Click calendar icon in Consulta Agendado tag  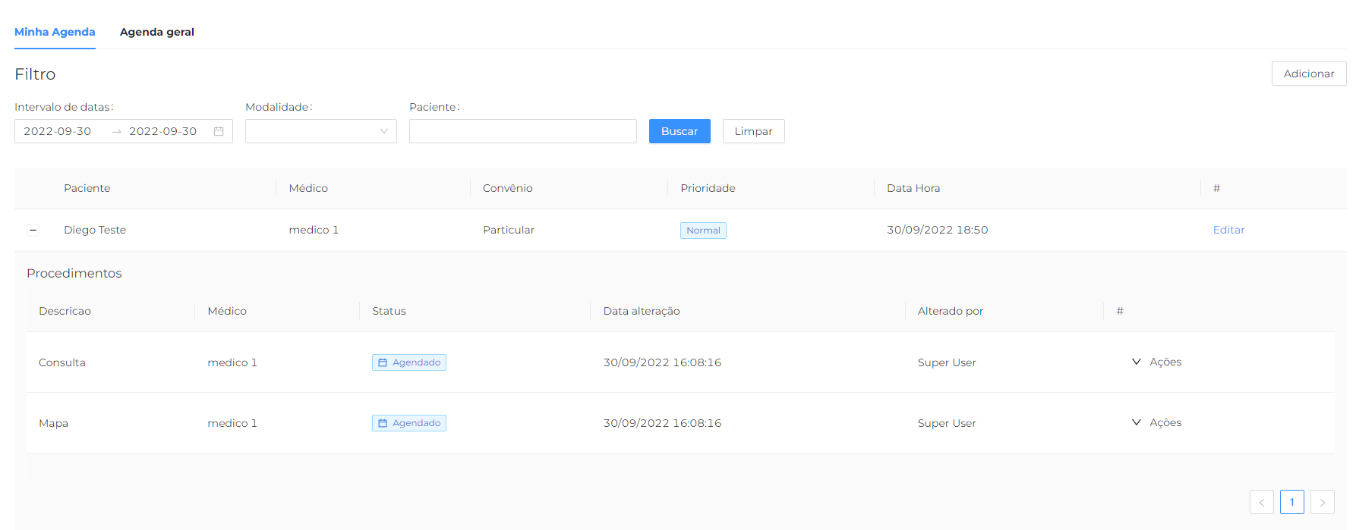383,362
